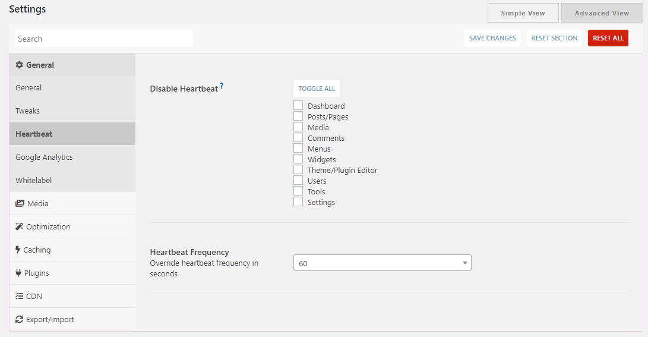Click the red Reset All button

pyautogui.click(x=608, y=38)
